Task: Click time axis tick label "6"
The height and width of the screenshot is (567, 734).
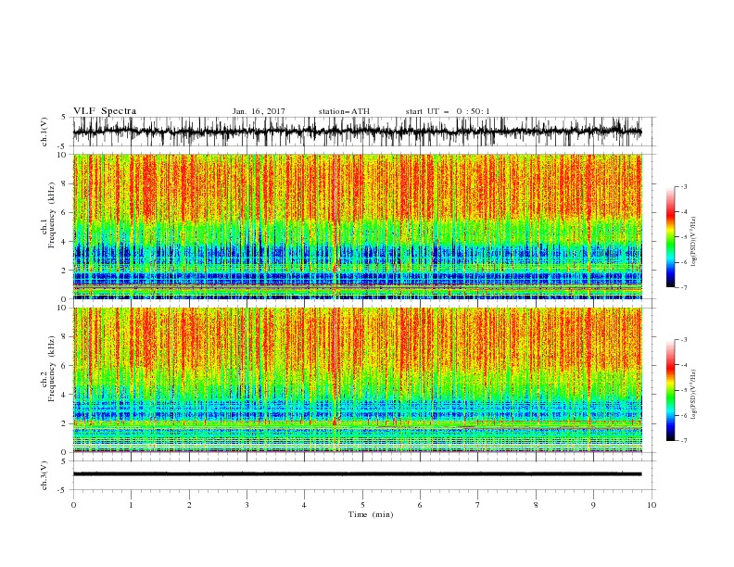Action: tap(420, 505)
